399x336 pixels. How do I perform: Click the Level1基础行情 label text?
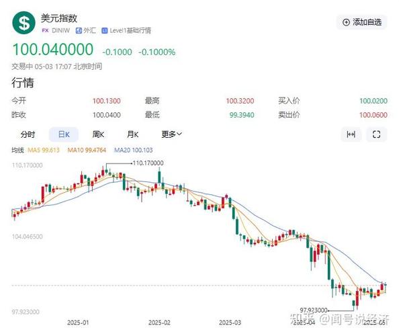(130, 30)
